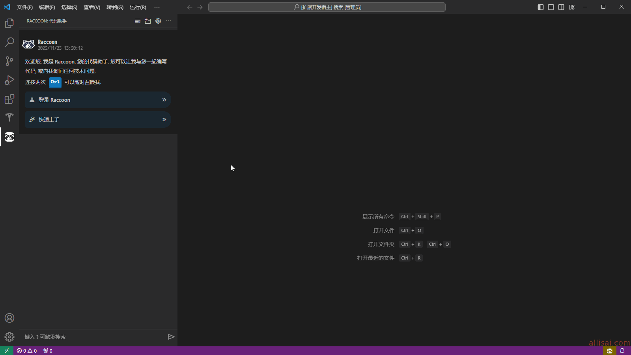Open the 运行(R) menu

(x=138, y=7)
